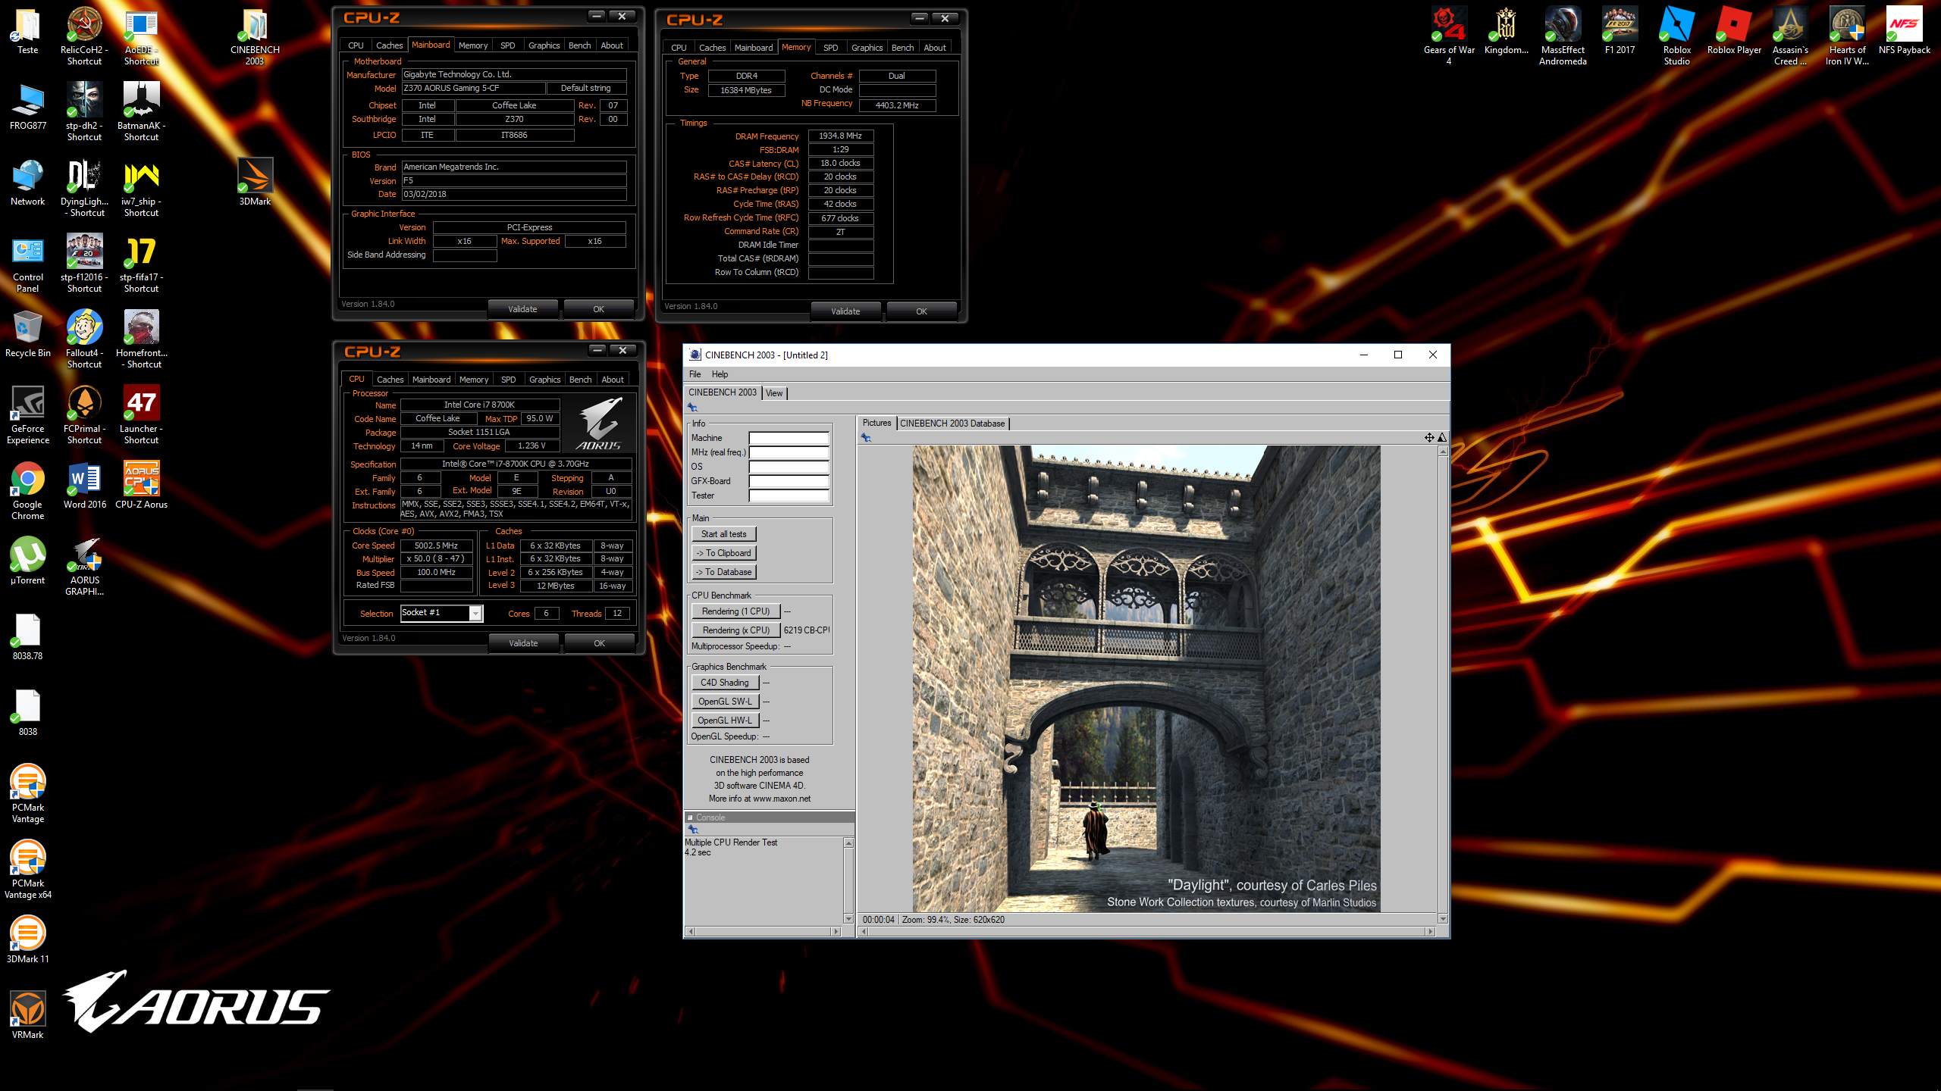
Task: Open VRMark desktop icon
Action: coord(28,1016)
